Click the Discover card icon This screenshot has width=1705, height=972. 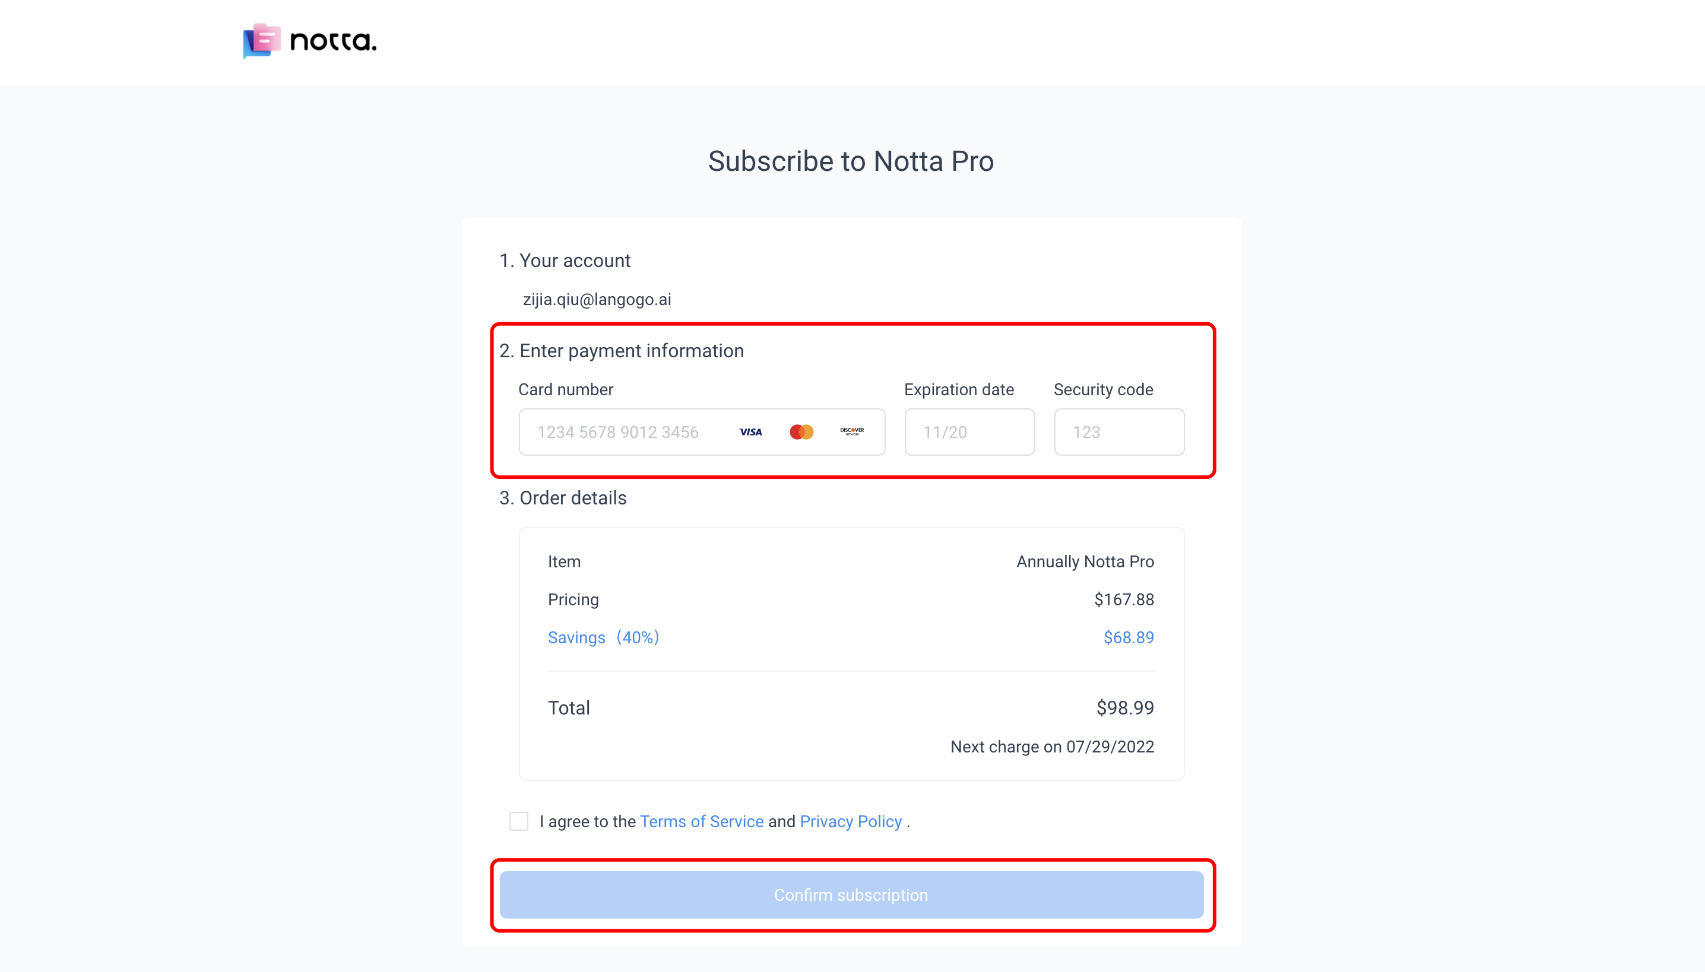852,431
